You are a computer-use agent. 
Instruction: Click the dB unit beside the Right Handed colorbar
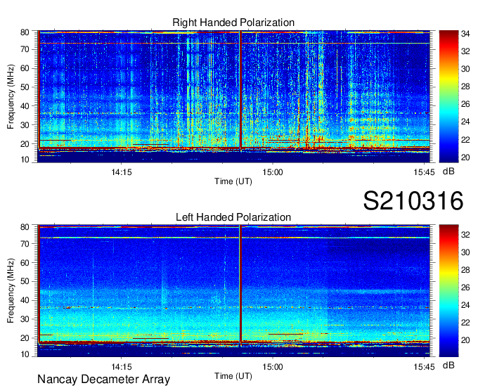pos(448,172)
